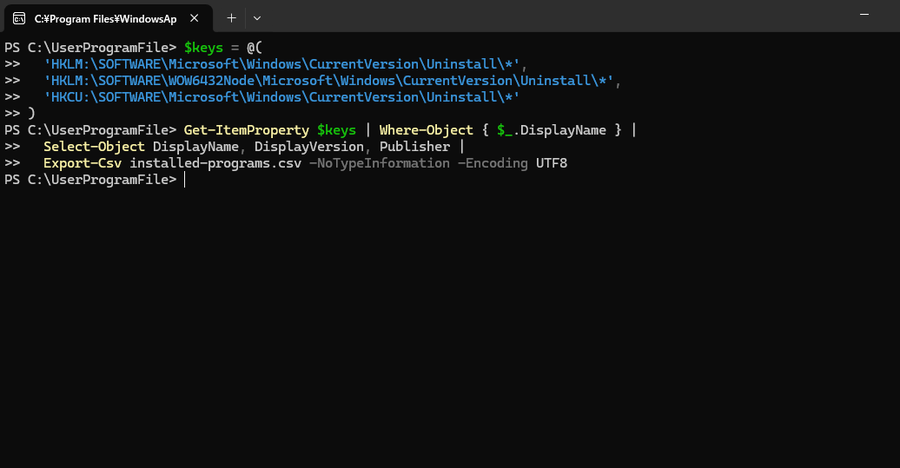This screenshot has height=468, width=900.
Task: Click the Export-Csv cmdlet text
Action: click(83, 163)
